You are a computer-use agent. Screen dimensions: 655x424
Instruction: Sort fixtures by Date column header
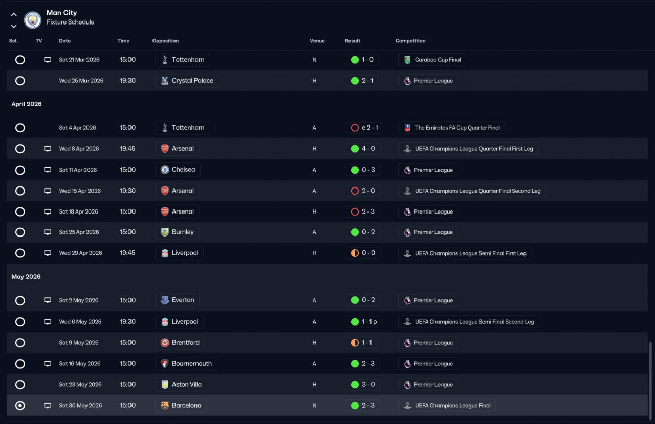click(x=65, y=41)
